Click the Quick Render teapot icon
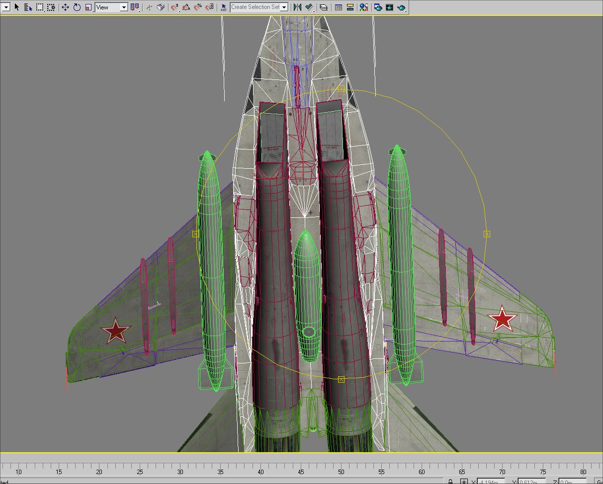The image size is (603, 484). point(401,7)
